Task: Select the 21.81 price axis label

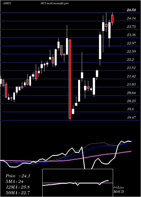Action: [x=131, y=68]
